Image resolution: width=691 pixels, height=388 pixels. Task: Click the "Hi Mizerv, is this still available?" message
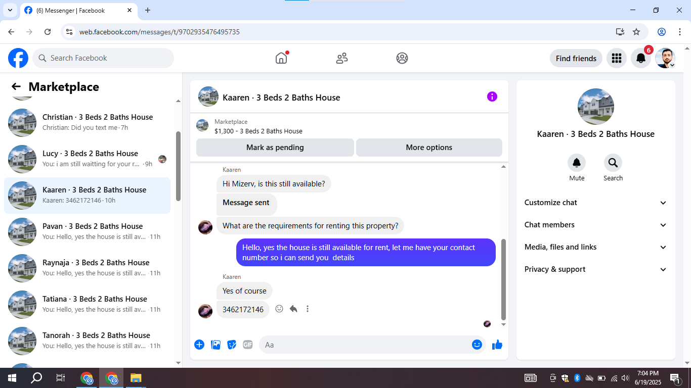point(274,184)
